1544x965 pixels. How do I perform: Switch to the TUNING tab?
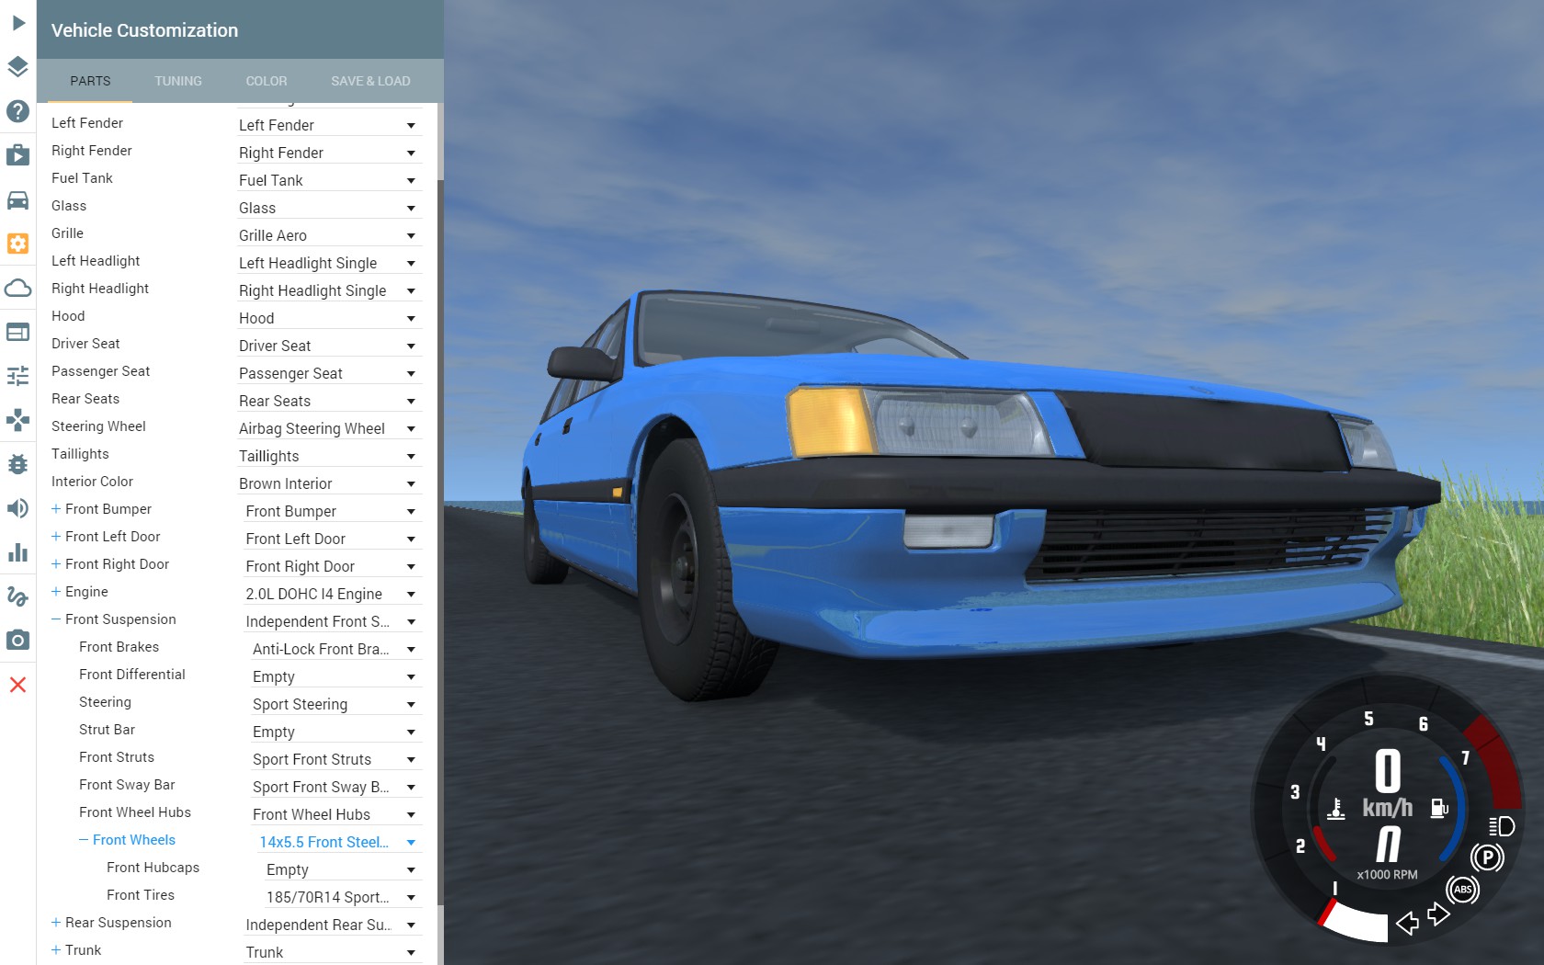coord(178,81)
